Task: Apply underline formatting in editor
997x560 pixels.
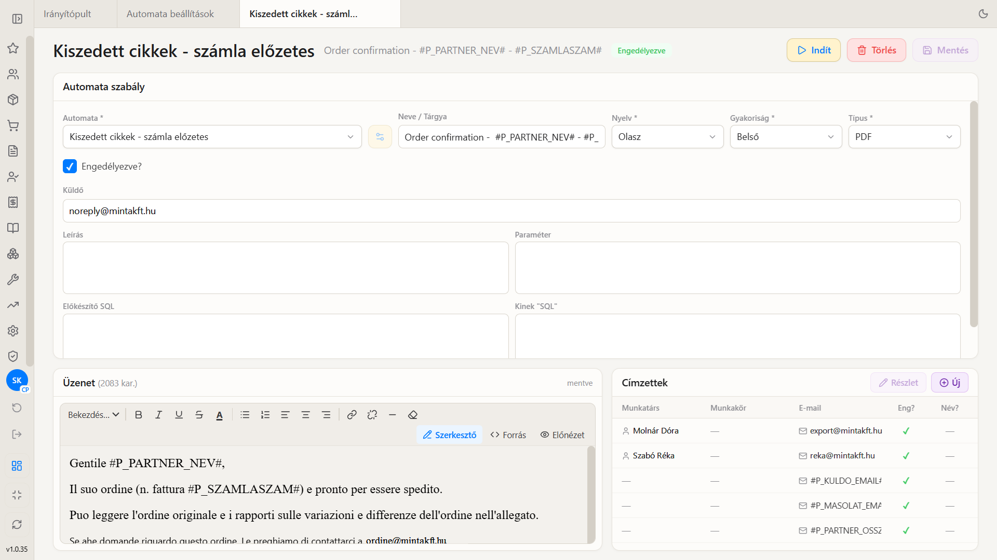Action: click(179, 415)
